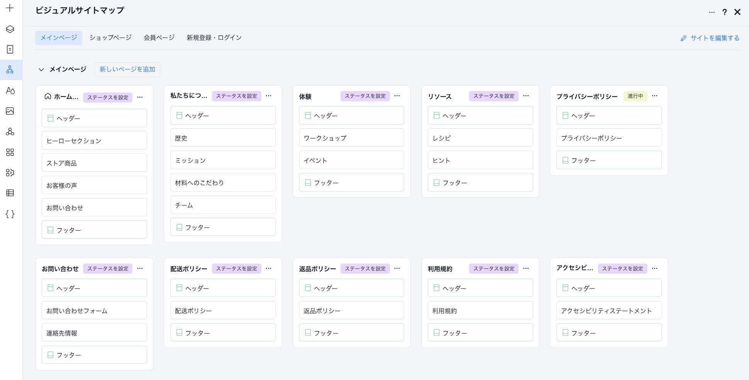Select the ミッション section
Image resolution: width=749 pixels, height=380 pixels.
(x=223, y=160)
